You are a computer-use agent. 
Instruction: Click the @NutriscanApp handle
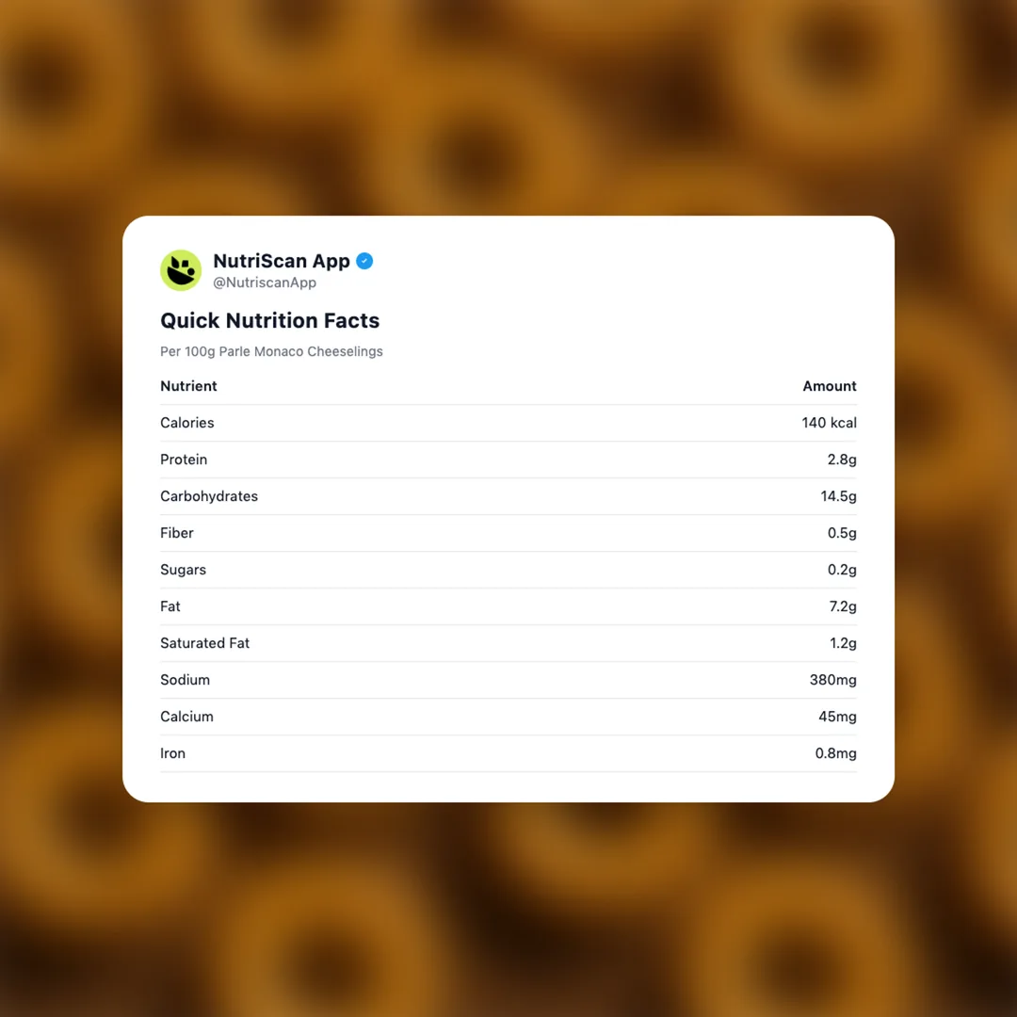tap(265, 282)
